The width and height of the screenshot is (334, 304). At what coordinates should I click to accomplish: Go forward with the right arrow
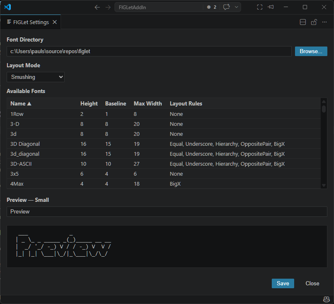[x=108, y=7]
